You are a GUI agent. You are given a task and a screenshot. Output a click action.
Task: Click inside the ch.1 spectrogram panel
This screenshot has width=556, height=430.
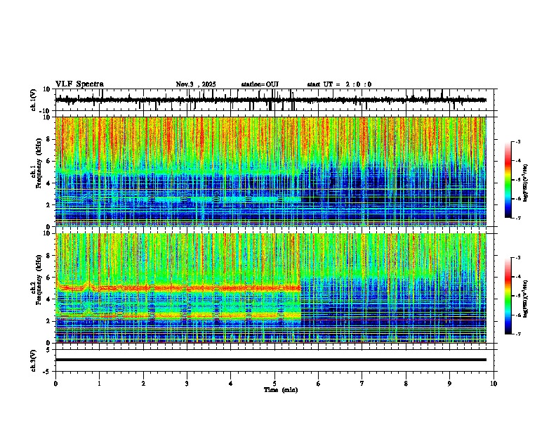click(x=270, y=171)
